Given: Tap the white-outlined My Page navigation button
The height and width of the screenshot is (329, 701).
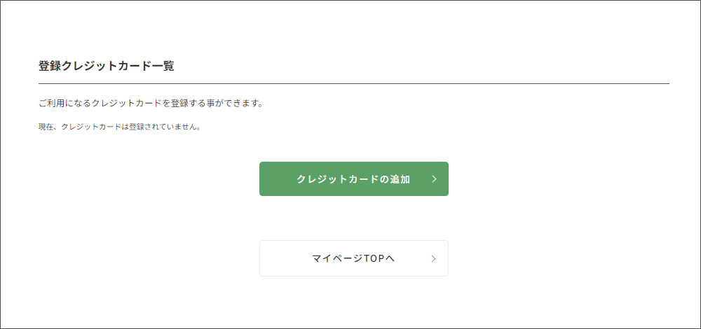Looking at the screenshot, I should (353, 258).
